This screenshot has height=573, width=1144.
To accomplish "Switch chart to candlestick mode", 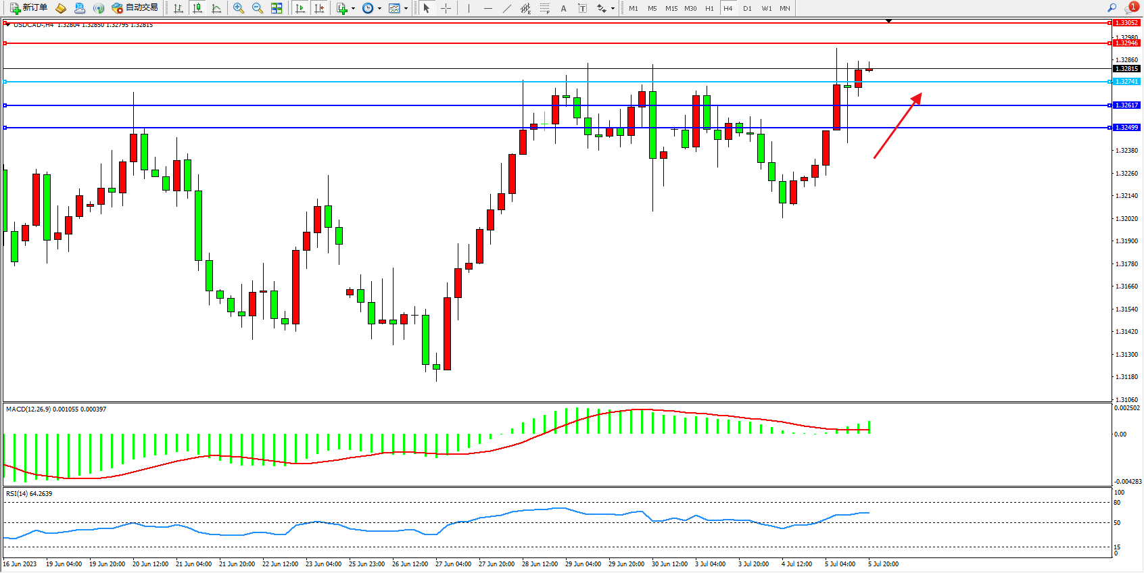I will click(197, 8).
